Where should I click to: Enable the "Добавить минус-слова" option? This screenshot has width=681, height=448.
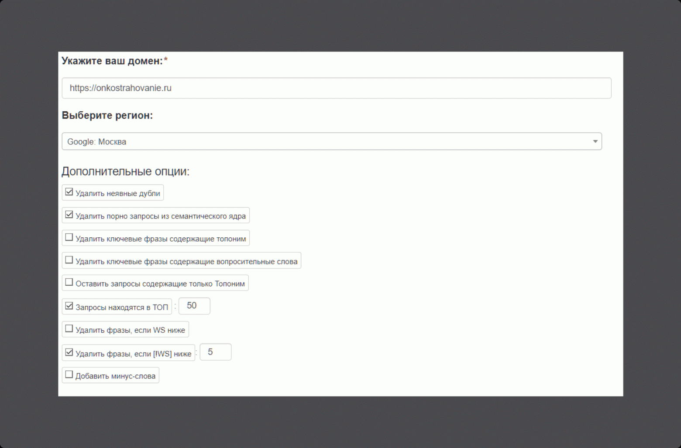tap(69, 374)
